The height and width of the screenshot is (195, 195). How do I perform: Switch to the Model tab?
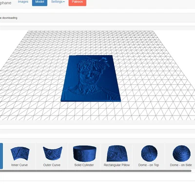39,2
